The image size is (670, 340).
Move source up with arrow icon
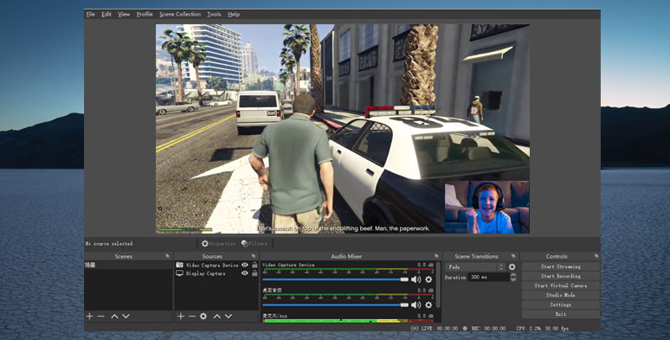(217, 316)
